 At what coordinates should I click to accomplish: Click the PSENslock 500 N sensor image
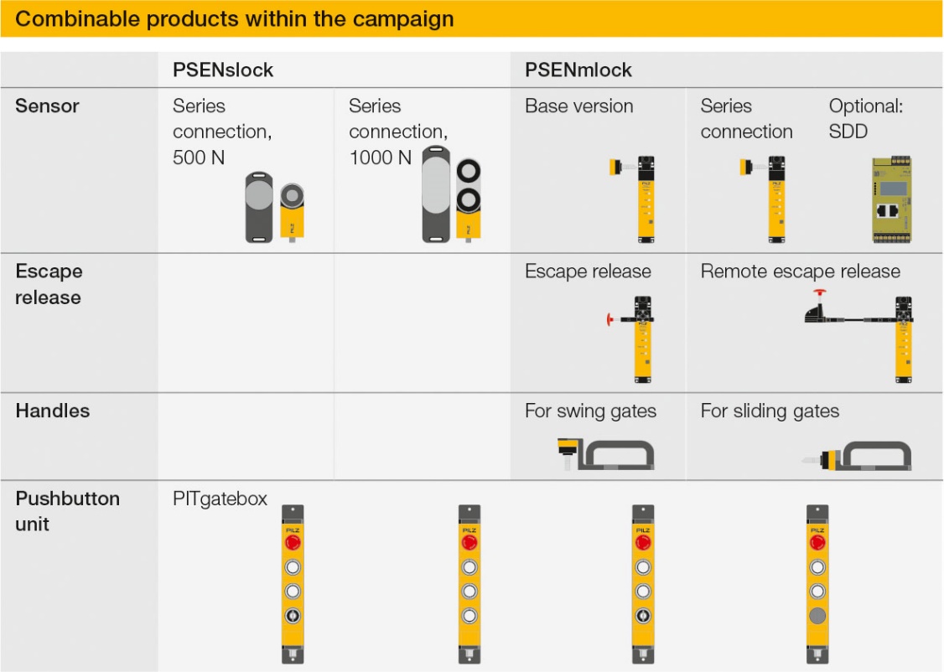(x=274, y=207)
